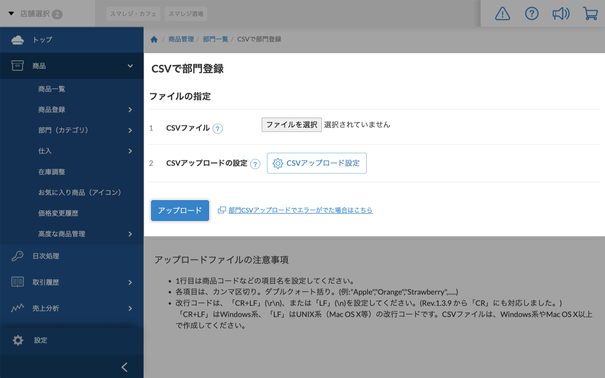Click the CSVで部門登録 page heading
This screenshot has height=378, width=605.
(x=187, y=69)
